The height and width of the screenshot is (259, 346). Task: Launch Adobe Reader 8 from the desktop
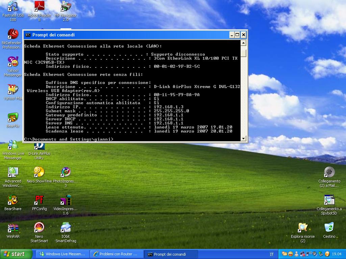coord(39,11)
